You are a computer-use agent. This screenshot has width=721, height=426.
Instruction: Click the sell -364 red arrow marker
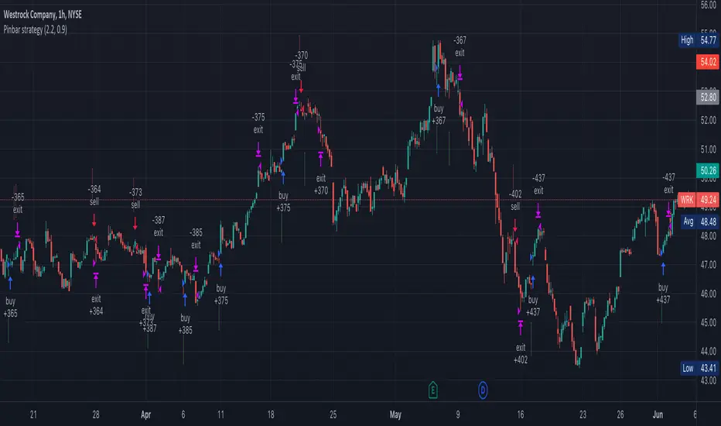point(94,220)
